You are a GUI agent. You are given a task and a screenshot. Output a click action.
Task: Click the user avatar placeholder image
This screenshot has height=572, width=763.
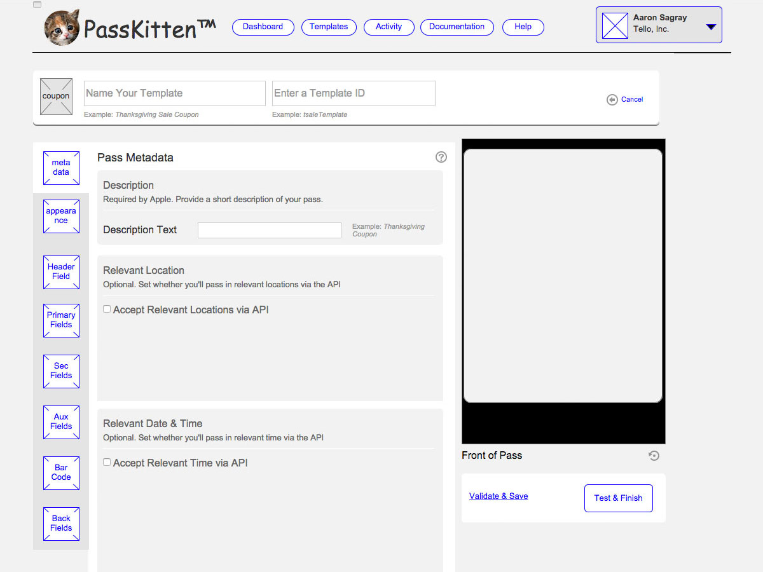tap(615, 25)
